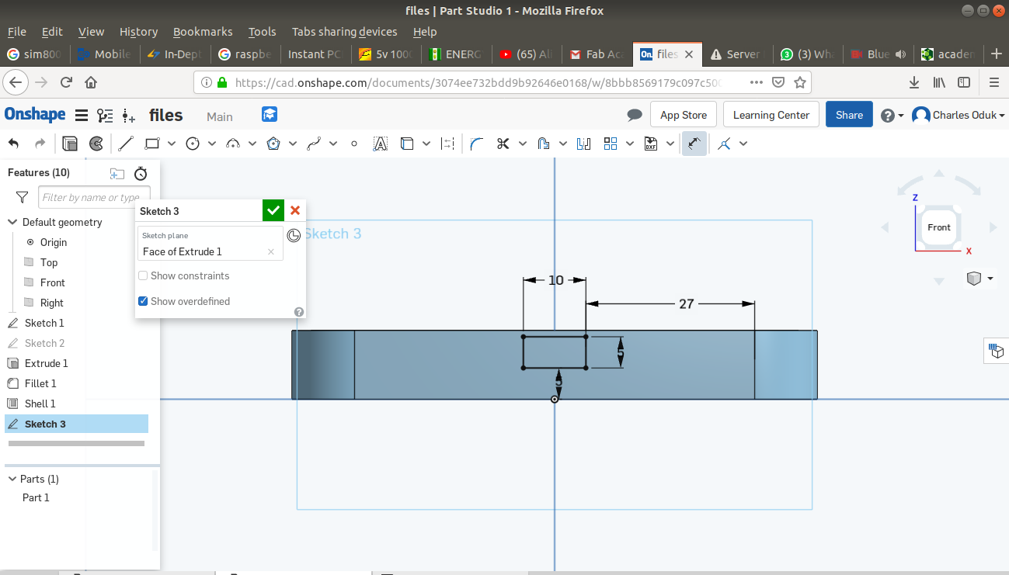
Task: Select the Revolve tool icon
Action: click(96, 144)
